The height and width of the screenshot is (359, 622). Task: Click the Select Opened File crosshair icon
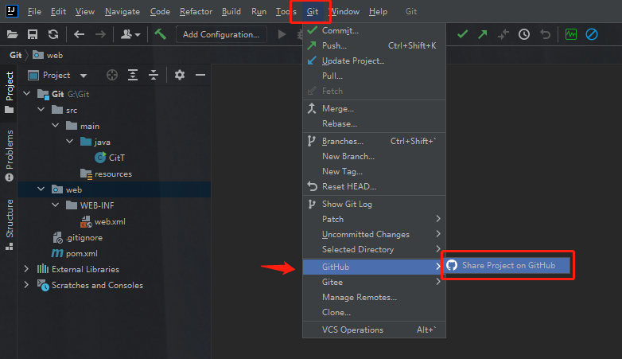click(x=112, y=75)
